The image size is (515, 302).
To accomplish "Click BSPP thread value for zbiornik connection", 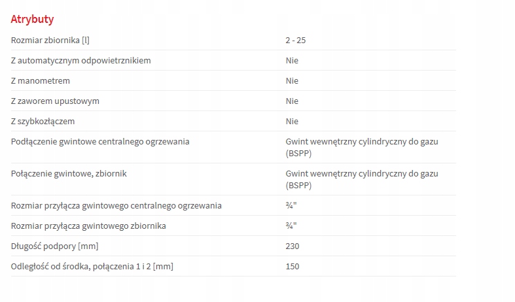I will (x=362, y=180).
